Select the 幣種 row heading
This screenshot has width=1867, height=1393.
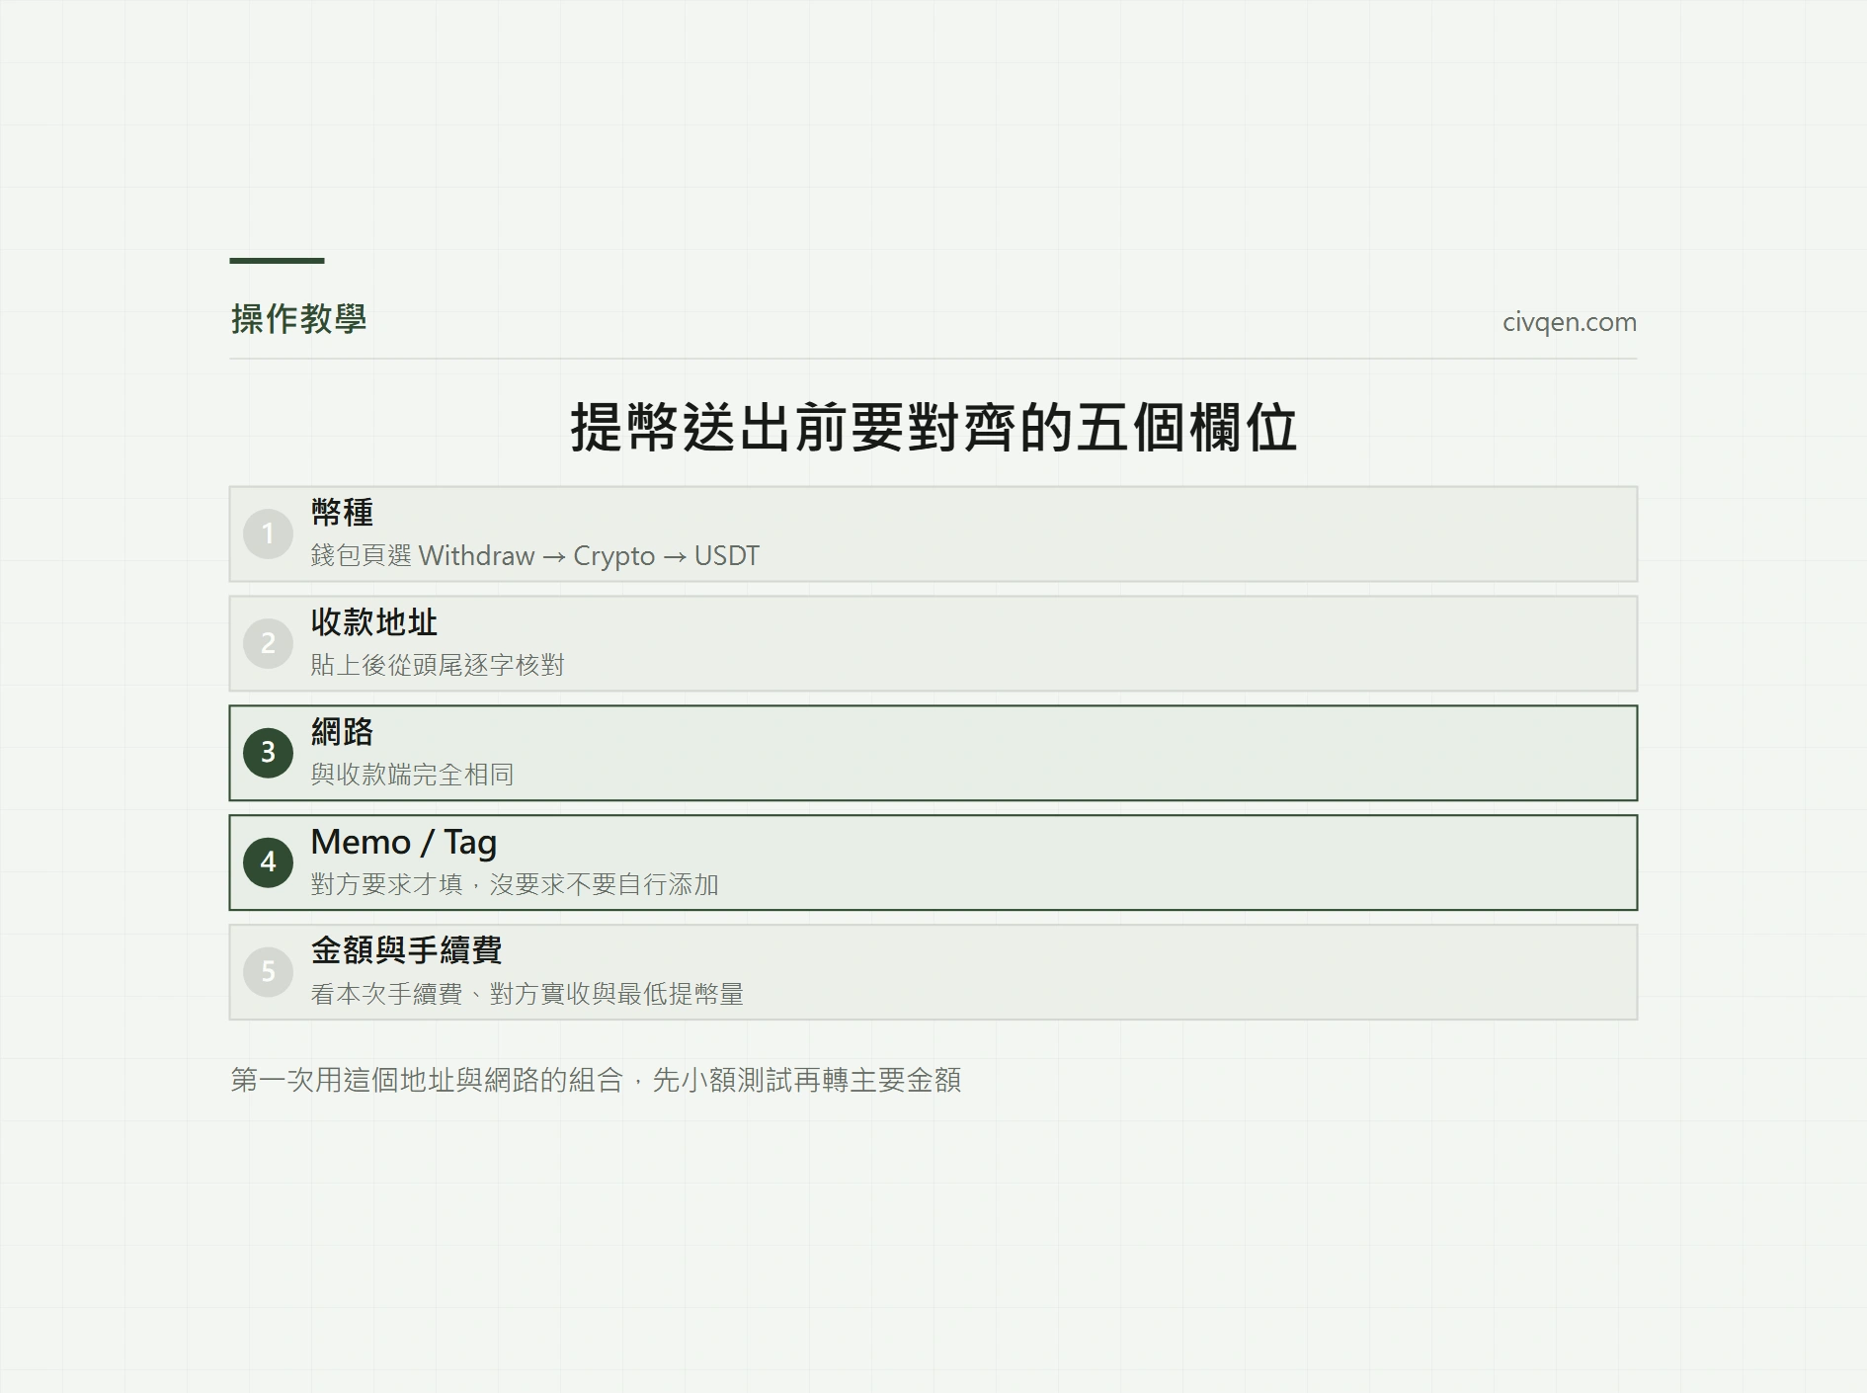(x=342, y=513)
